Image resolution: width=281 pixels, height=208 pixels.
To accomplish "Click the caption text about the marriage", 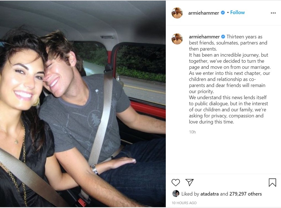I will click(230, 79).
